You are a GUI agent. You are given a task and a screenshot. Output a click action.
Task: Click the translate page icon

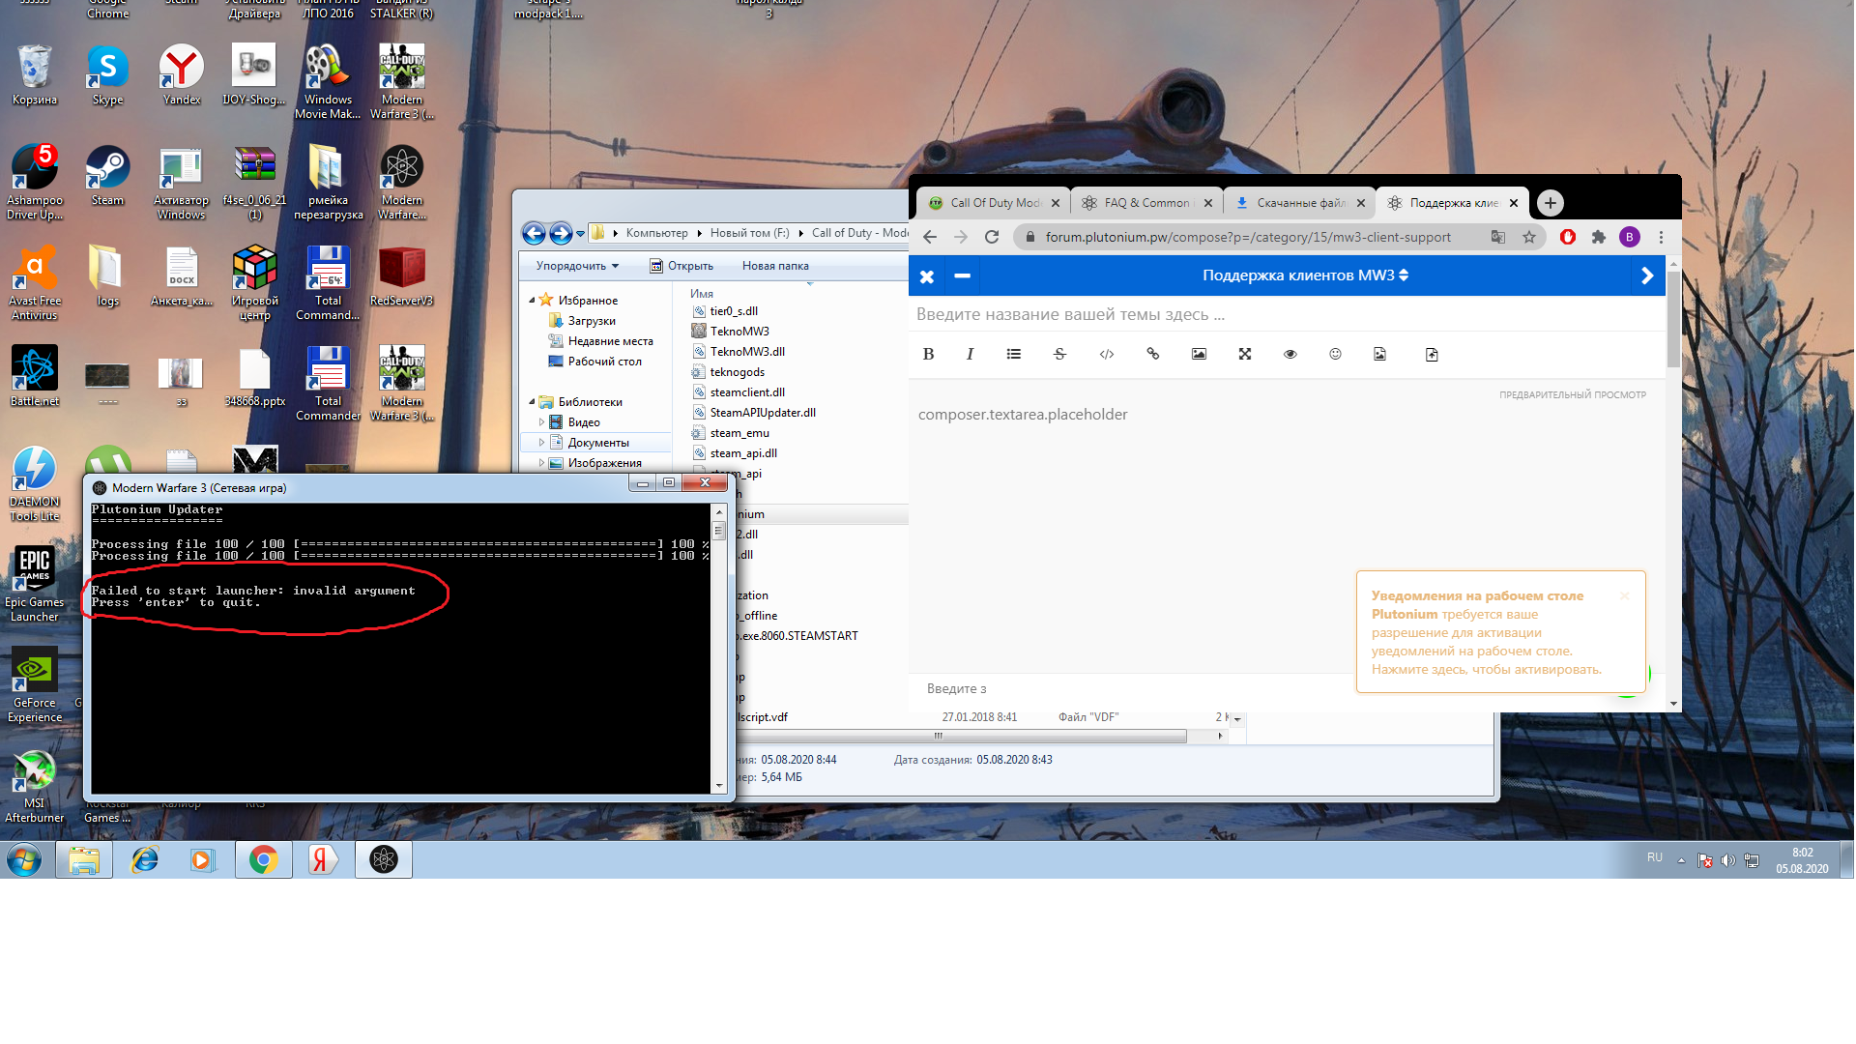[1497, 237]
